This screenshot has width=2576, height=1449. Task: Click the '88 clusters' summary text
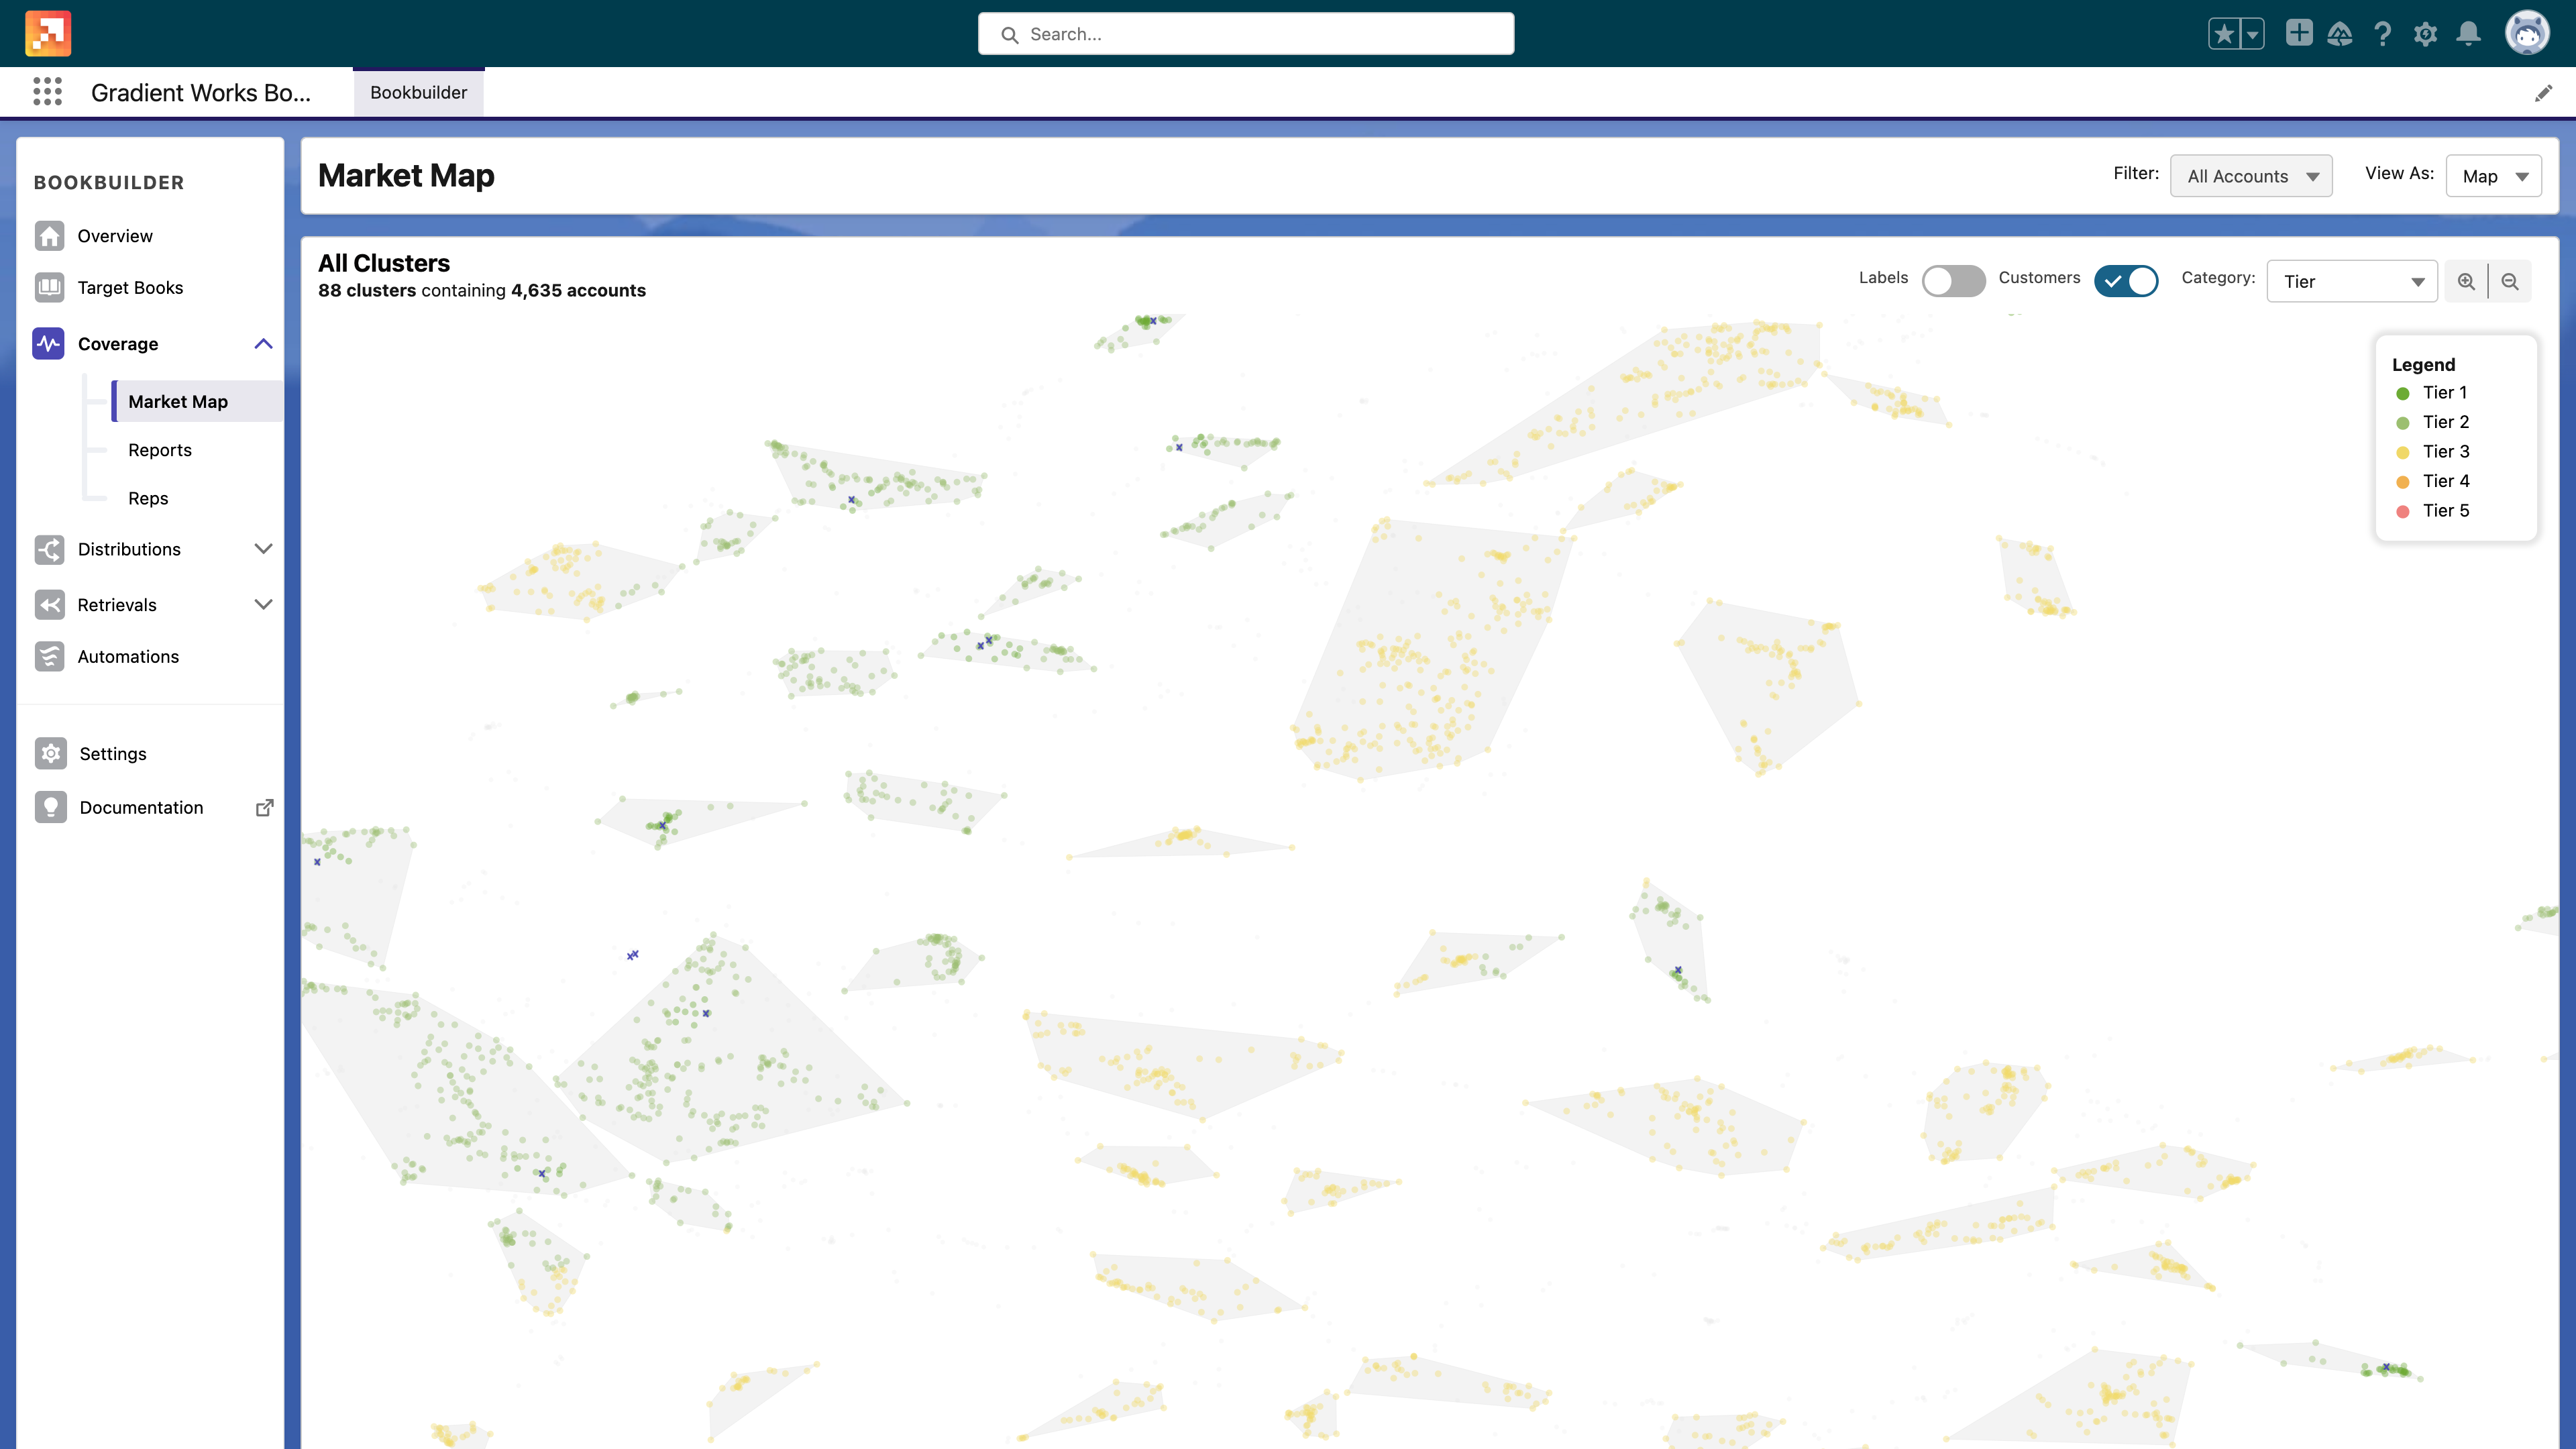[367, 290]
